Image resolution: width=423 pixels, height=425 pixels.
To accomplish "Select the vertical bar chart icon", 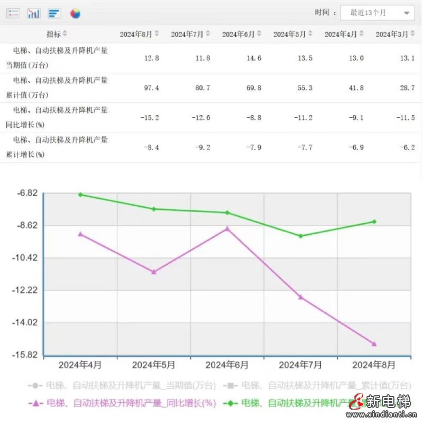I will tap(34, 13).
